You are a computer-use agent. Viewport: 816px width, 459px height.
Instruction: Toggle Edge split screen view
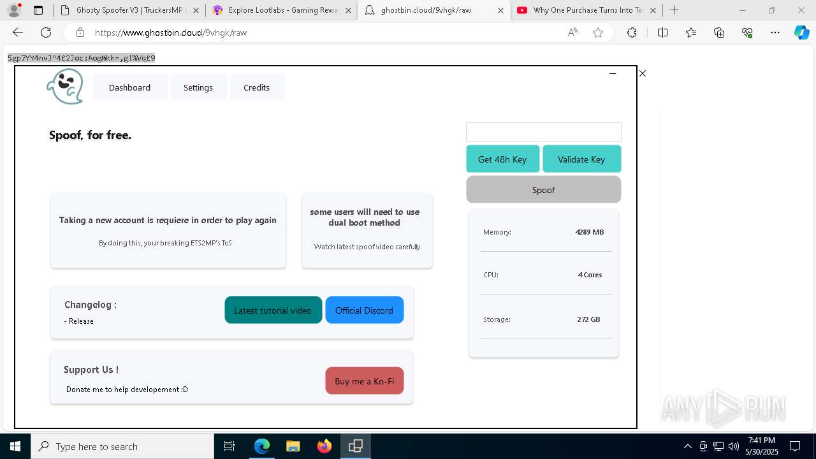662,33
